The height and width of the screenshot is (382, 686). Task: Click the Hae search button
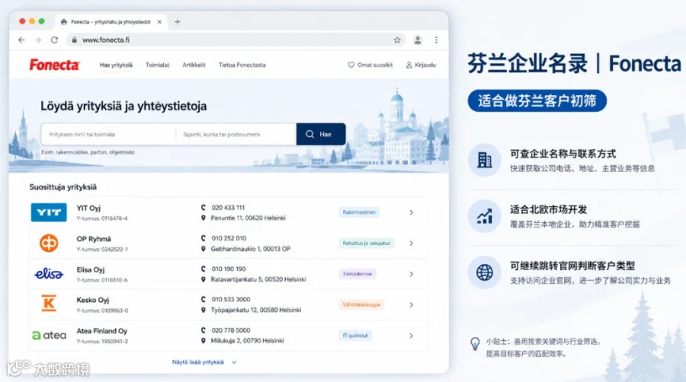[x=321, y=134]
